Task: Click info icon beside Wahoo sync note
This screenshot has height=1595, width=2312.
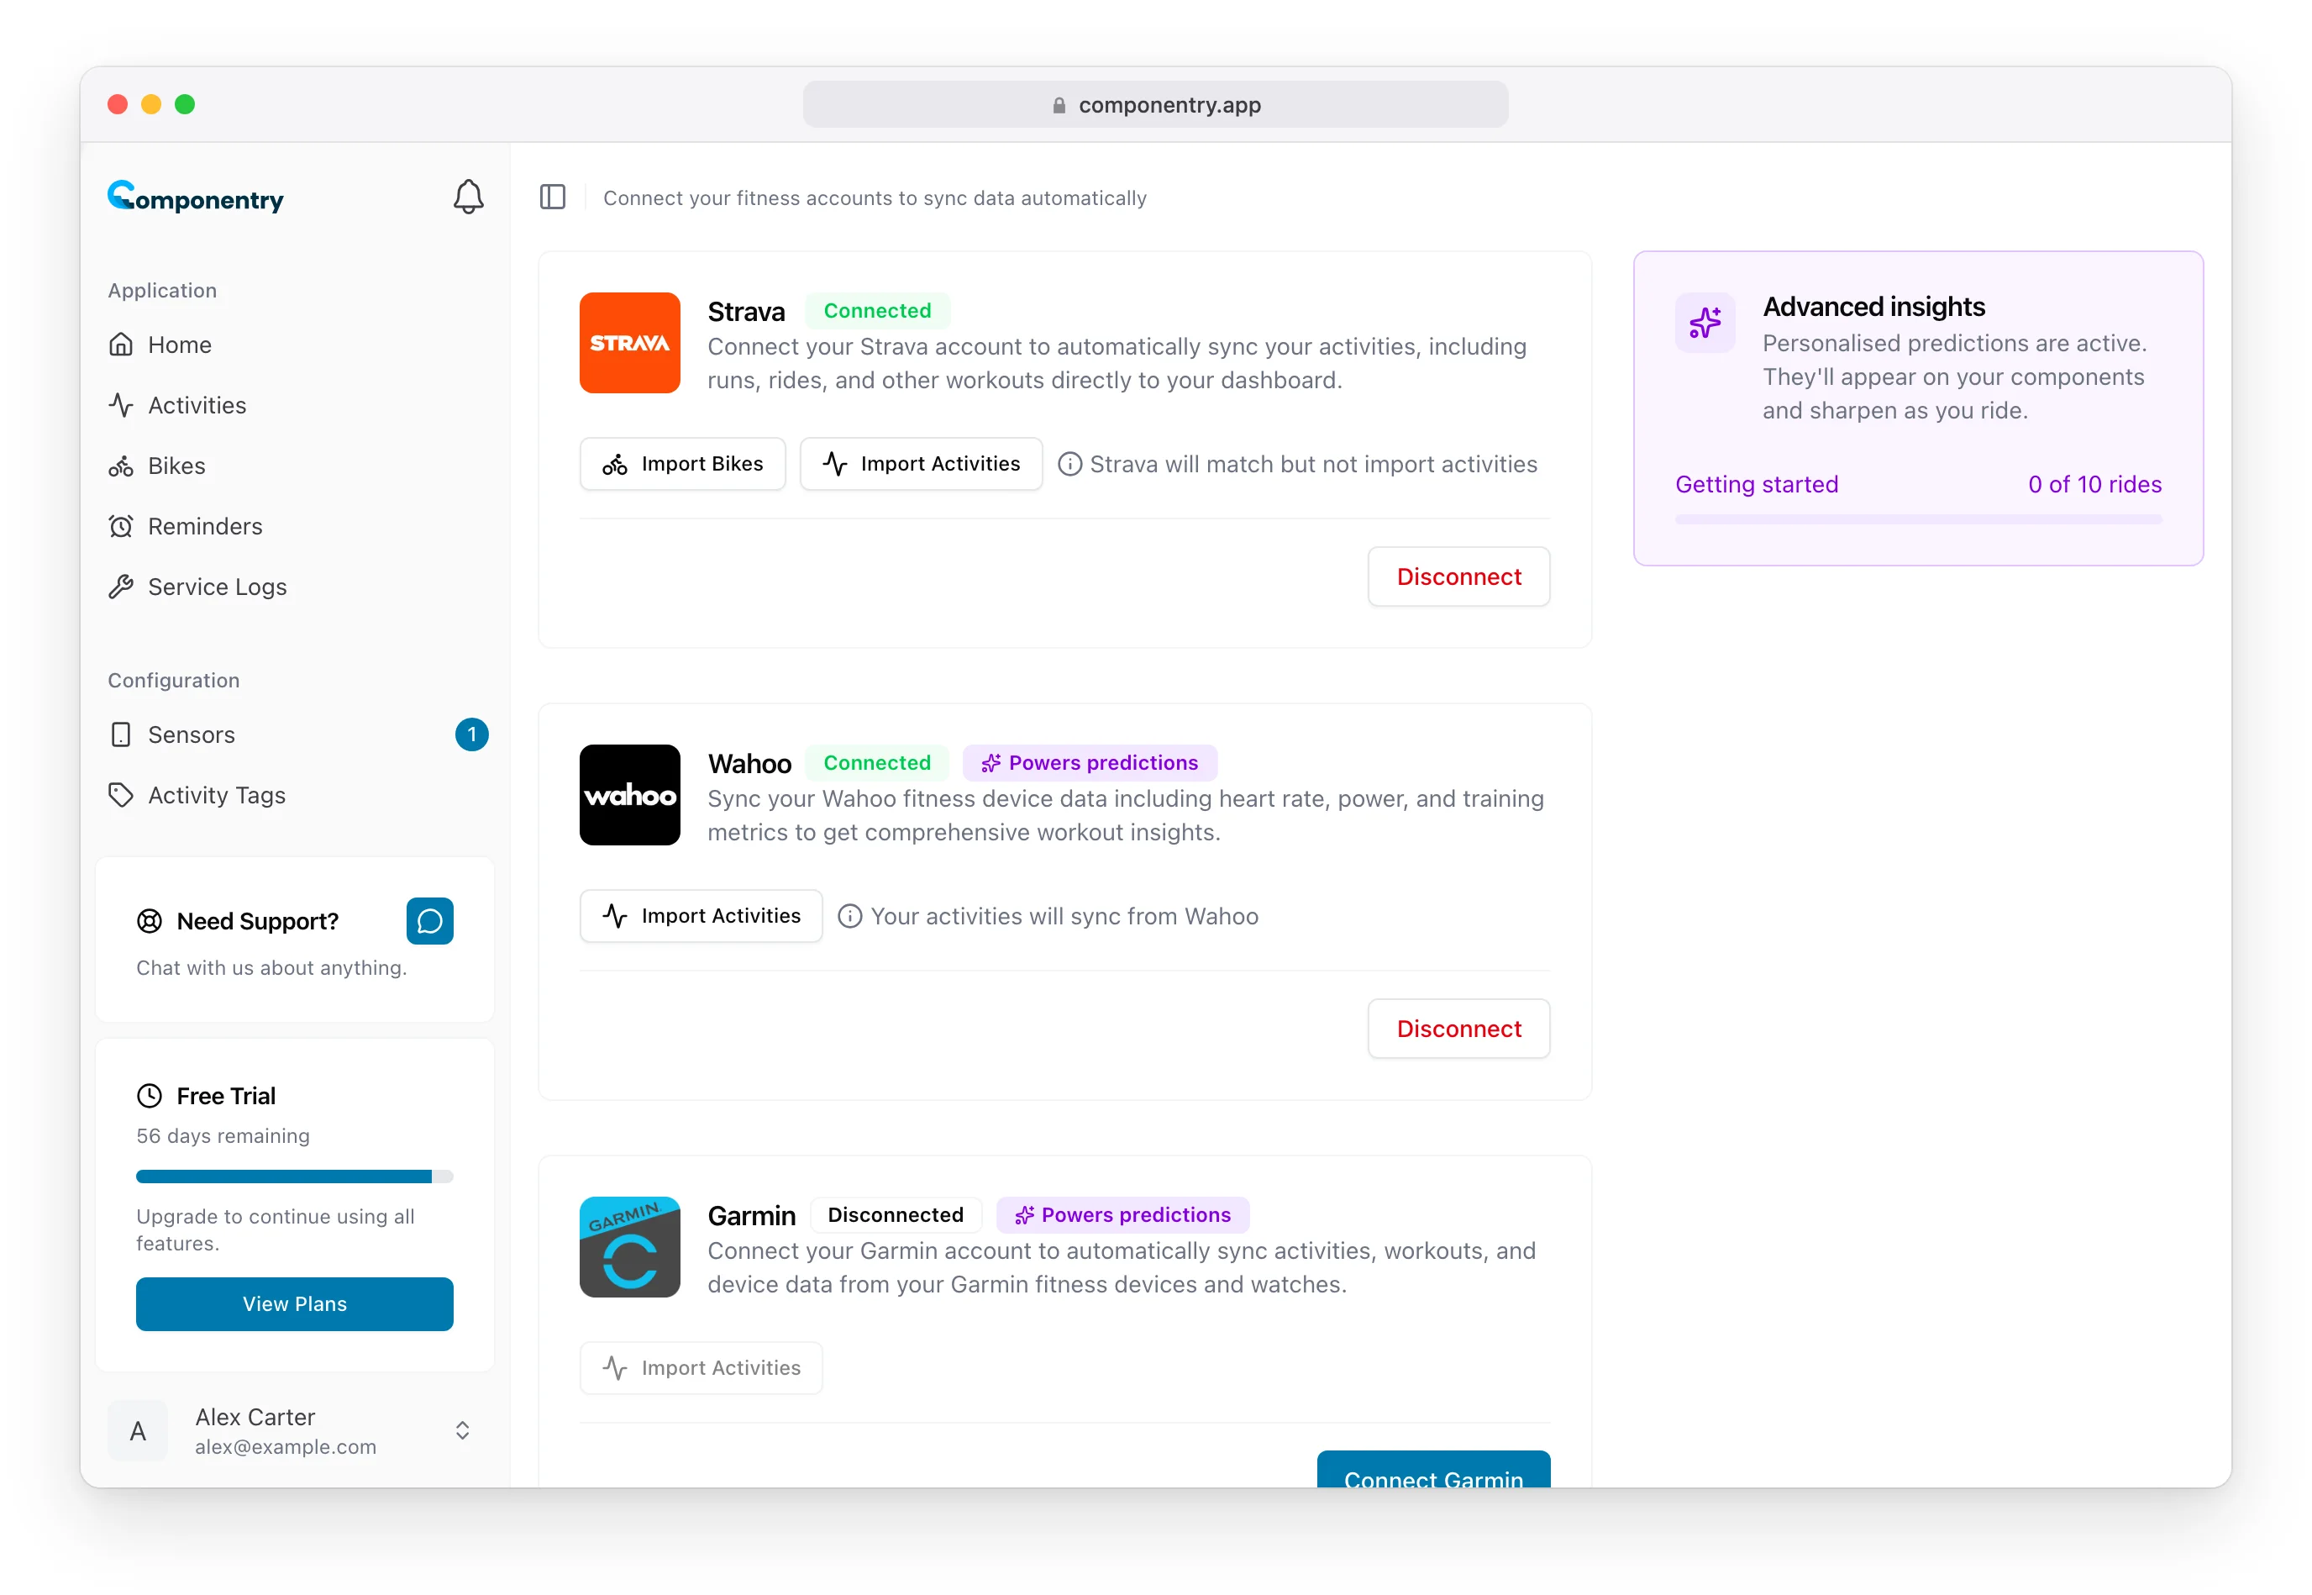Action: tap(849, 915)
